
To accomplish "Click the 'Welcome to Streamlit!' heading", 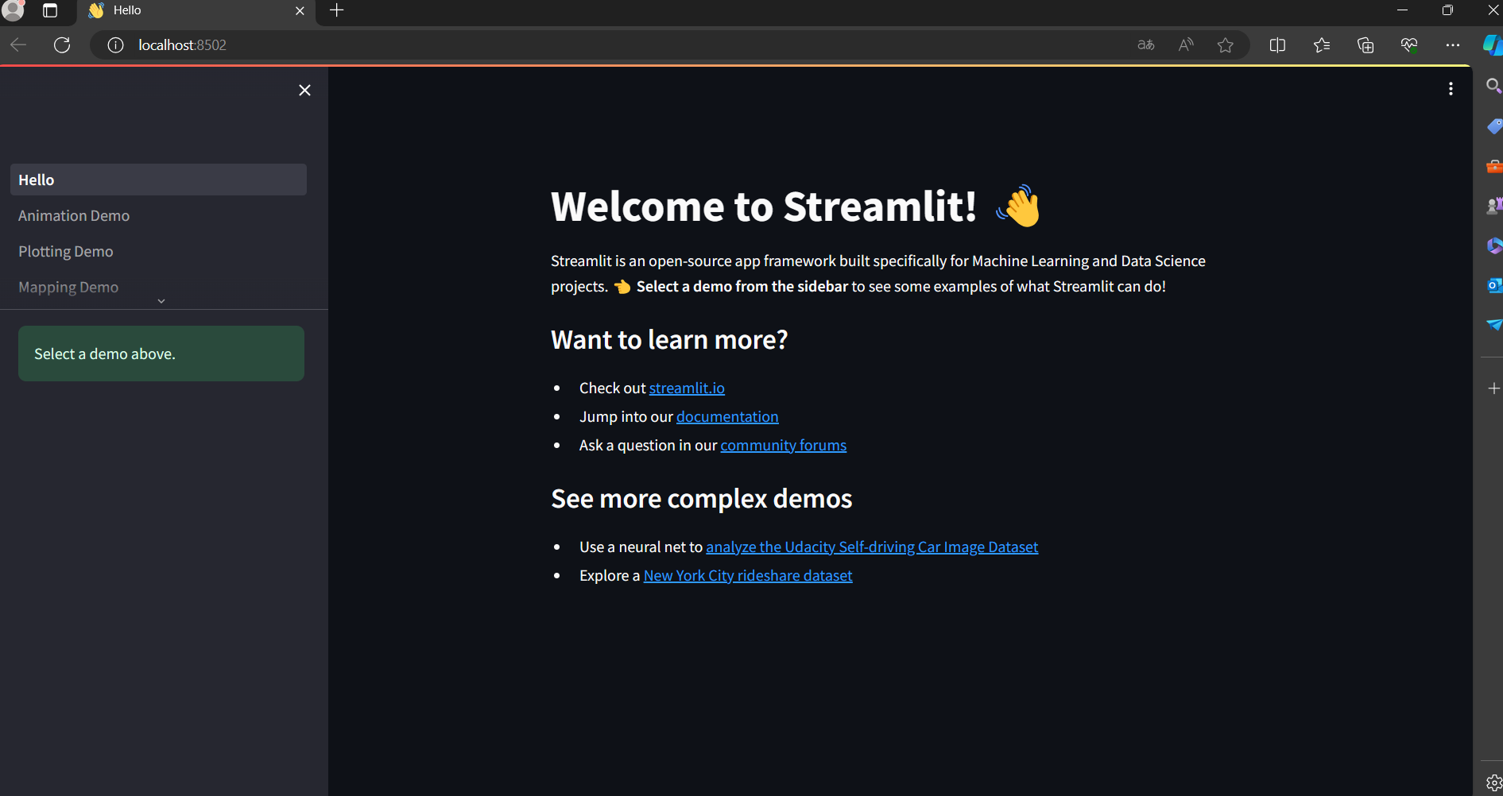I will tap(764, 207).
